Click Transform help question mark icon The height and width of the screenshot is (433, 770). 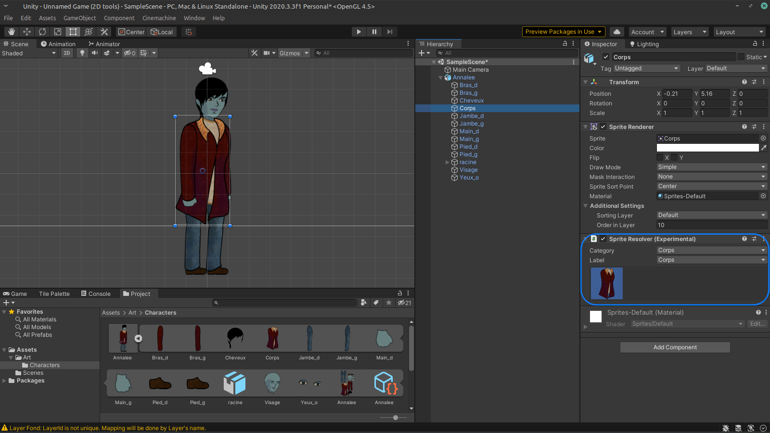point(744,82)
